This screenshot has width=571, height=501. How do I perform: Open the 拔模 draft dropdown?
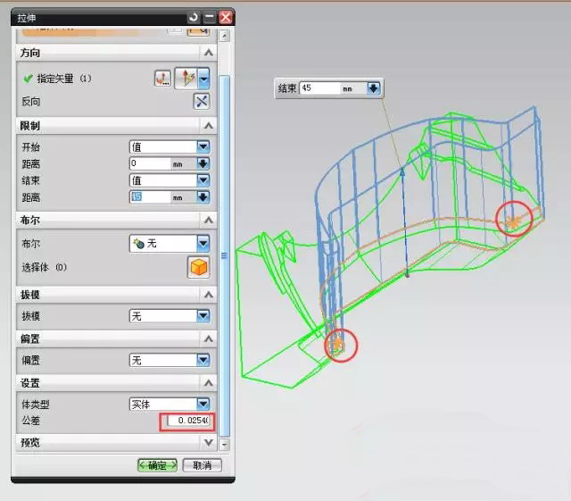tap(203, 315)
